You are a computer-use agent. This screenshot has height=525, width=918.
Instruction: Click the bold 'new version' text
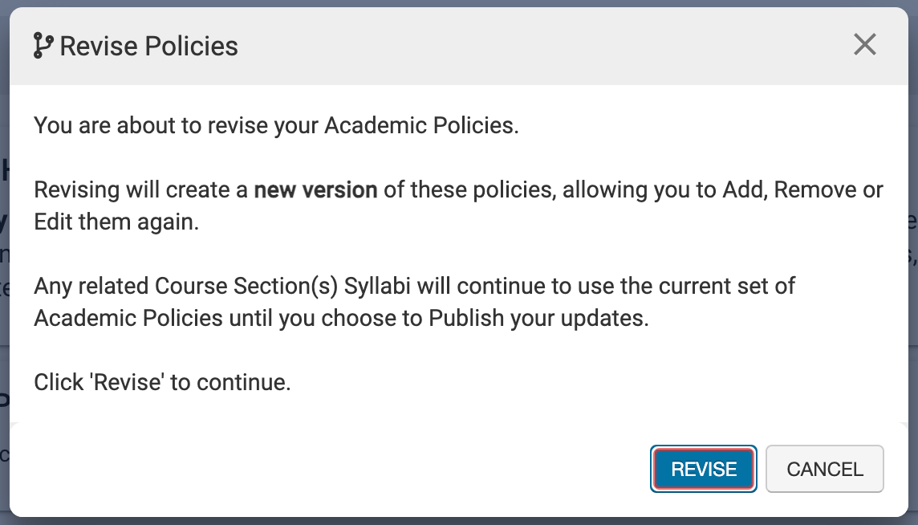pos(315,190)
